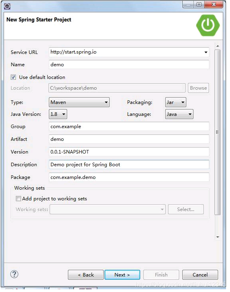Click the Browse button next to Location

(x=198, y=88)
